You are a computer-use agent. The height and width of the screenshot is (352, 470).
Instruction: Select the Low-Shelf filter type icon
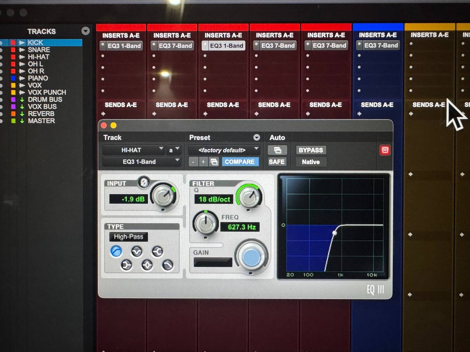pos(126,265)
